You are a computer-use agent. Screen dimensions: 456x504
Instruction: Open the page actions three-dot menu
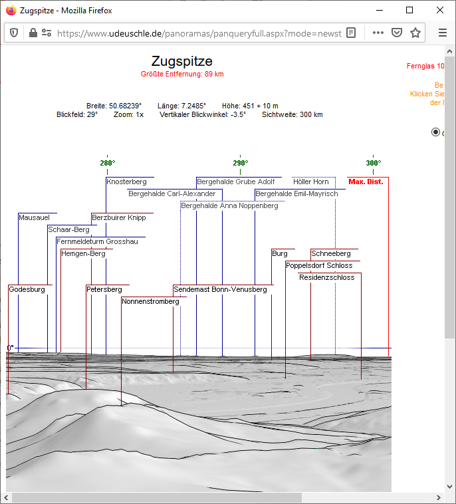378,33
